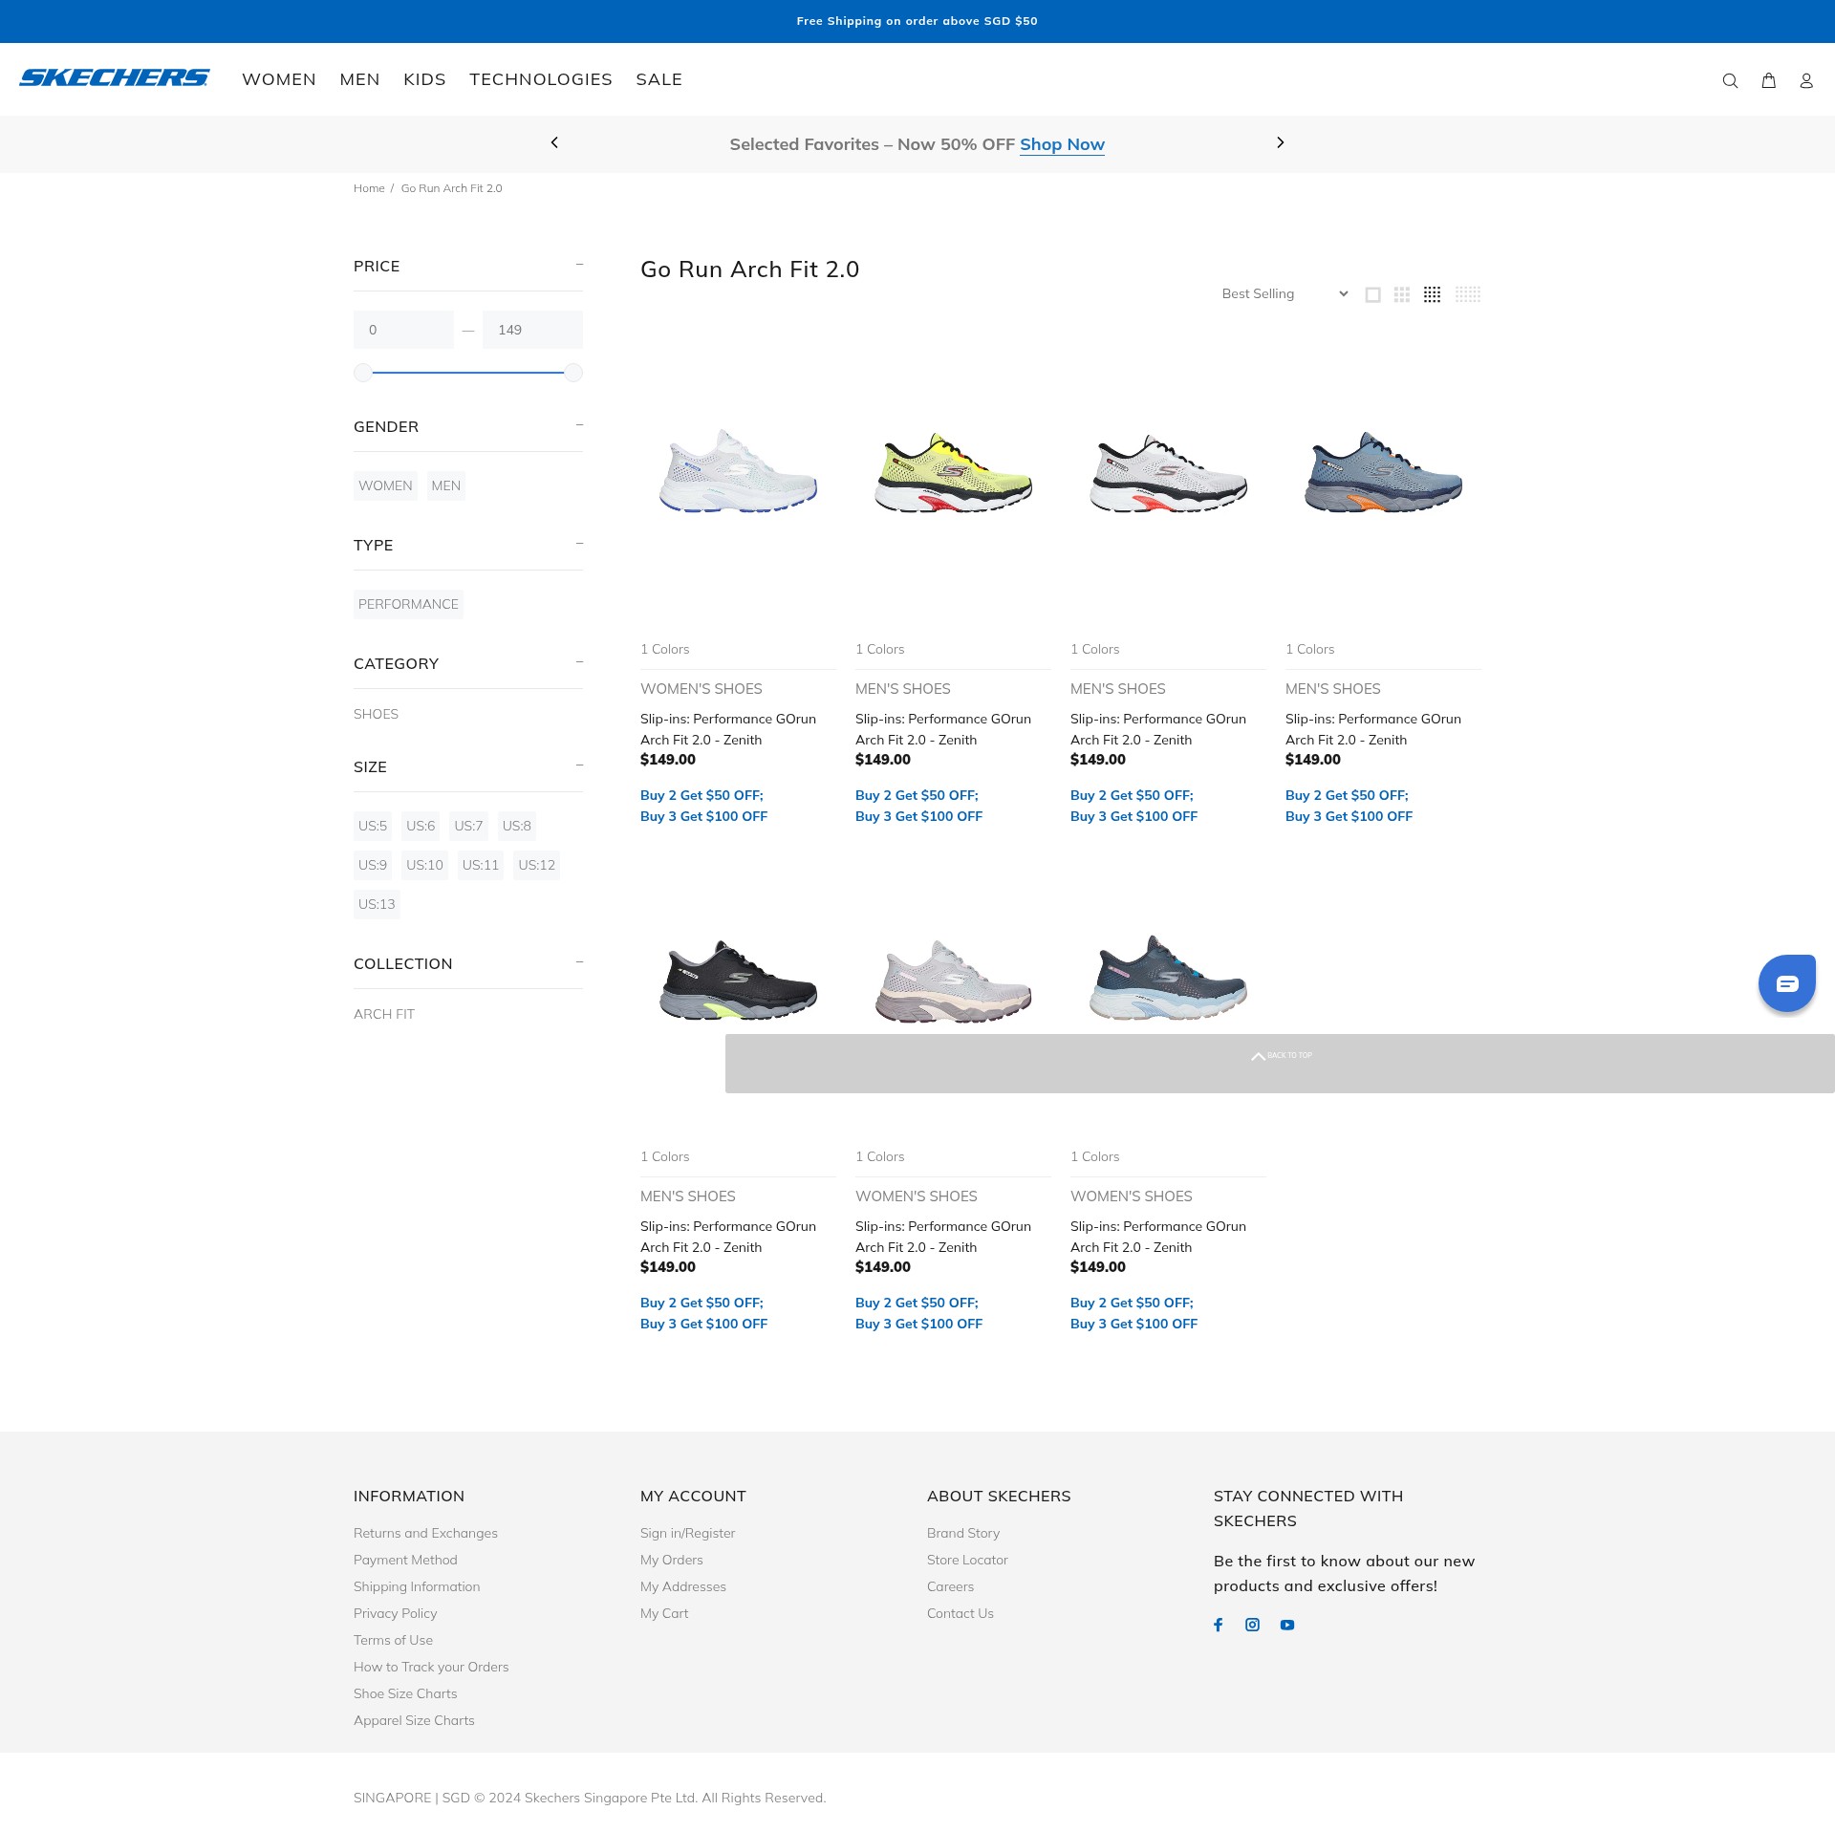Viewport: 1835px width, 1832px height.
Task: Filter by WOMEN gender
Action: point(385,485)
